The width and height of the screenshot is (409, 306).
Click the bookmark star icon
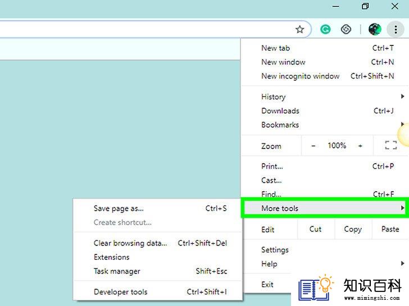click(299, 29)
